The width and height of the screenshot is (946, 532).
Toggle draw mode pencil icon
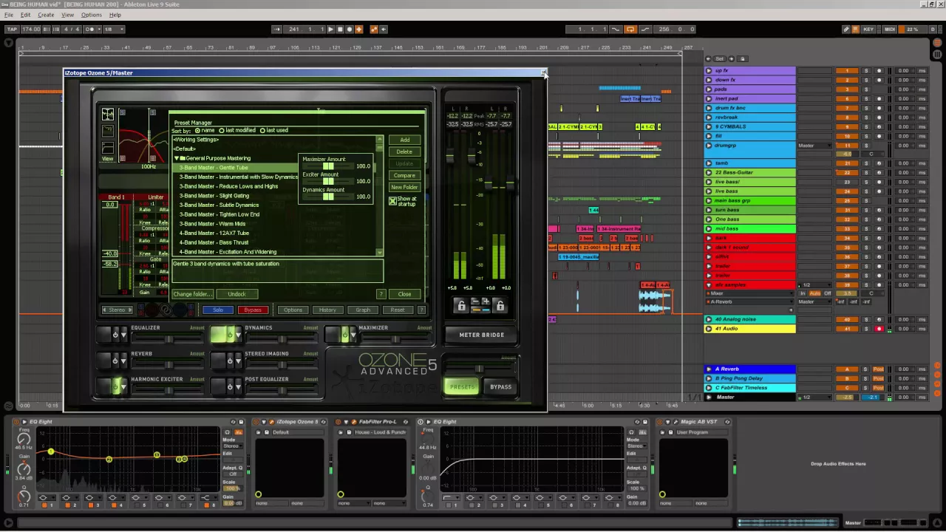coord(846,29)
